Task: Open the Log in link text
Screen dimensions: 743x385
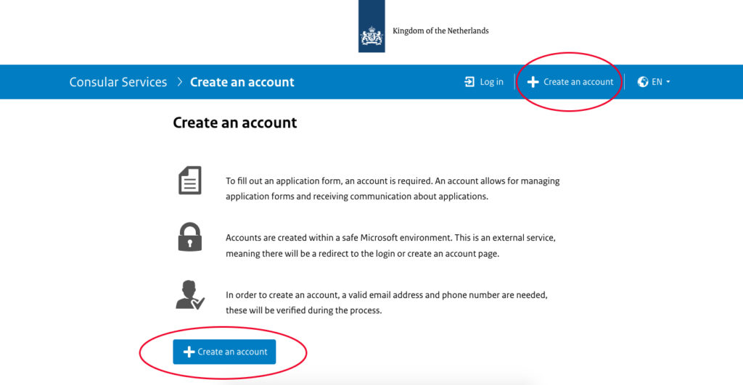Action: pos(491,82)
